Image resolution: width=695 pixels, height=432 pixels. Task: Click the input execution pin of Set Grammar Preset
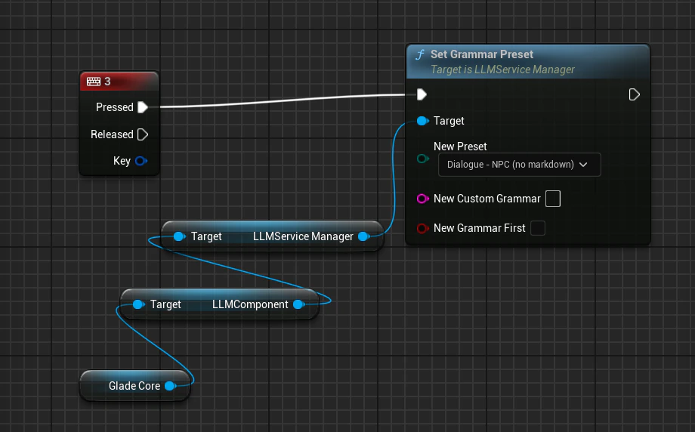point(422,94)
